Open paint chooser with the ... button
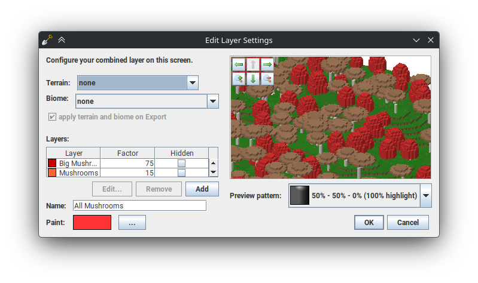The width and height of the screenshot is (478, 283). pos(132,223)
